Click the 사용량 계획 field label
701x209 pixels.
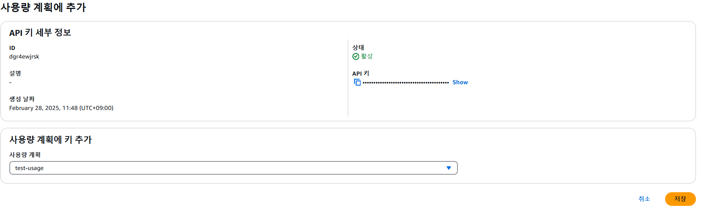25,155
